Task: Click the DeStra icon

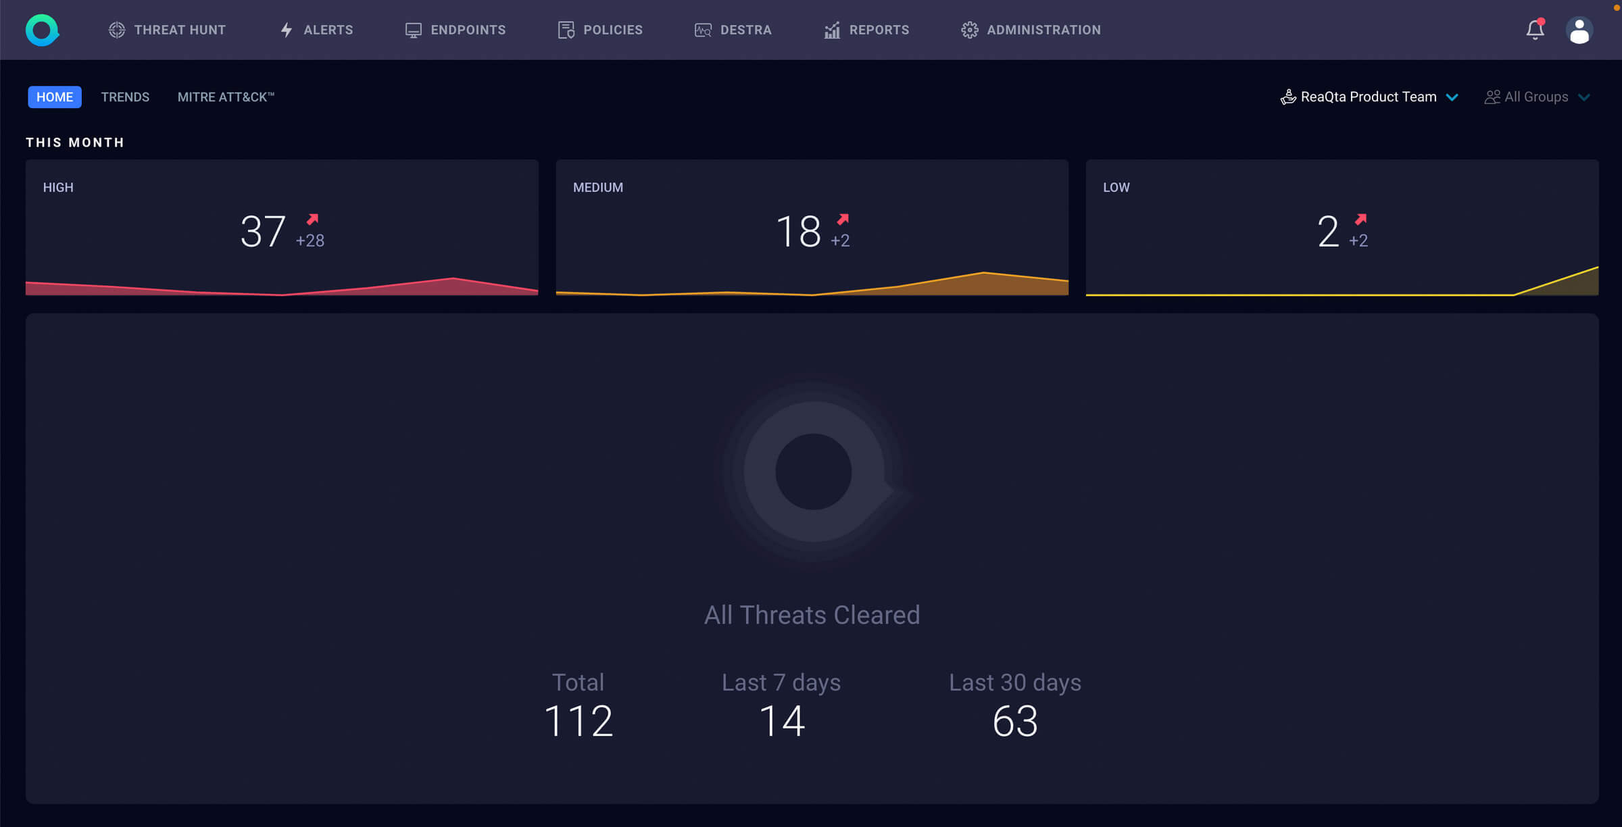Action: pos(703,30)
